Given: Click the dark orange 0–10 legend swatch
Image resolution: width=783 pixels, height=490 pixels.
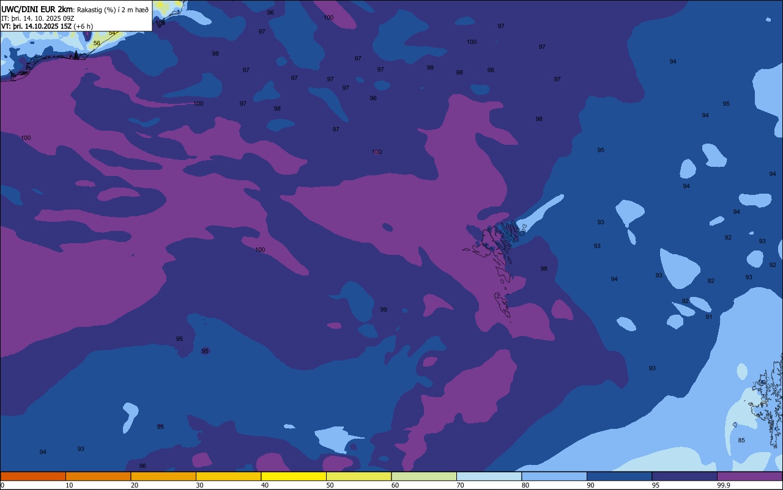Looking at the screenshot, I should point(33,476).
